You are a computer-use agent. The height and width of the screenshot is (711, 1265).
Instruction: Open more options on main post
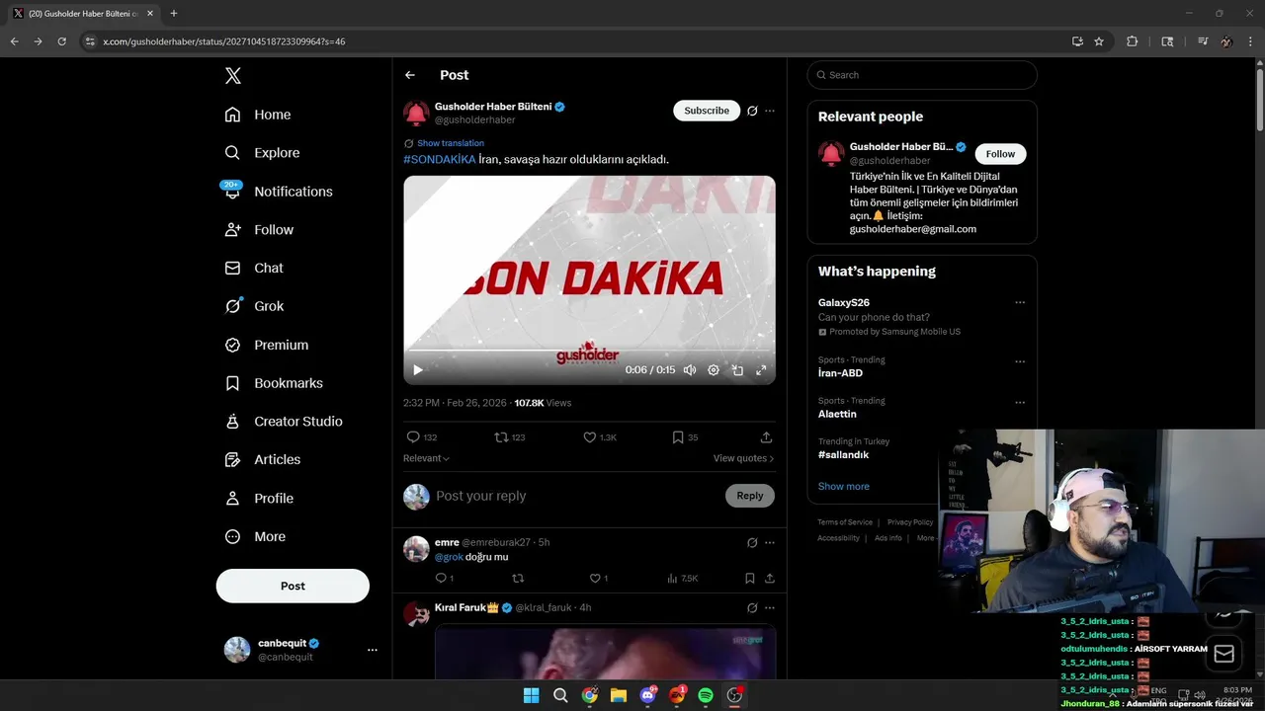[770, 111]
